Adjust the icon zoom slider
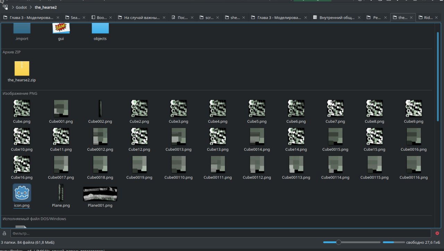The image size is (444, 251). pos(339,242)
